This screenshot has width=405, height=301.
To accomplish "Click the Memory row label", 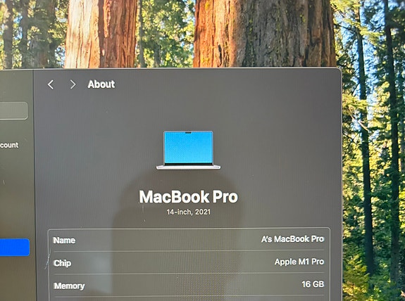I will click(x=69, y=286).
